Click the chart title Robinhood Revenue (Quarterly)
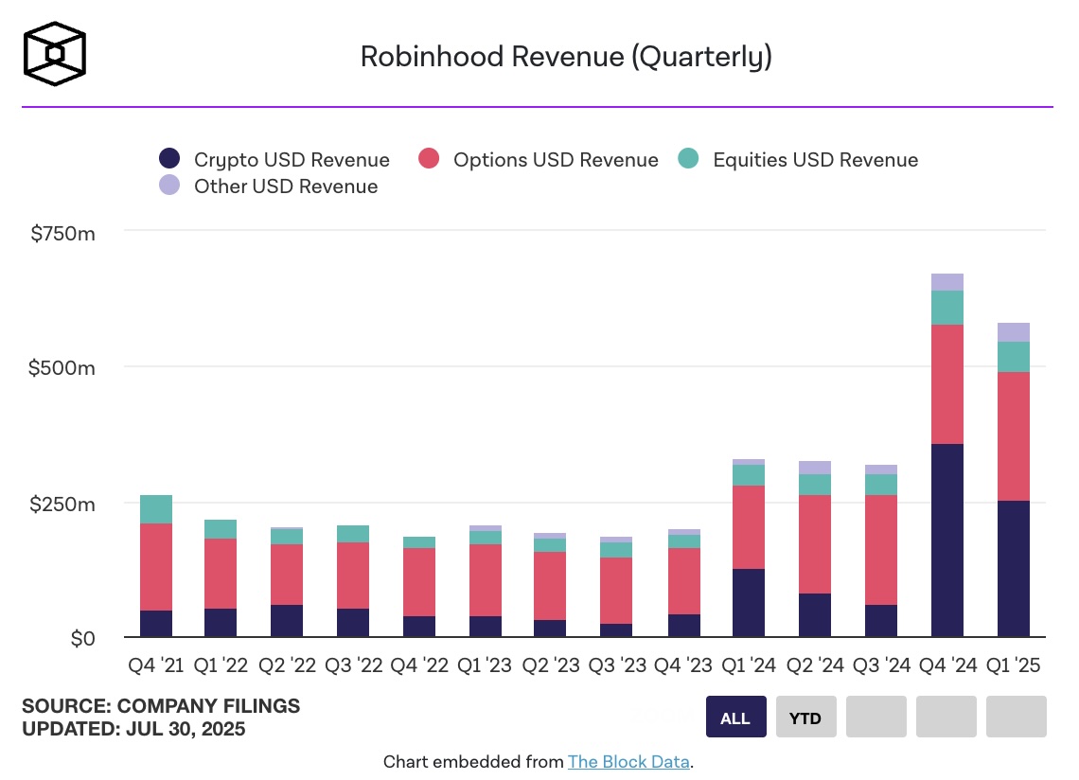This screenshot has height=780, width=1079. click(566, 57)
